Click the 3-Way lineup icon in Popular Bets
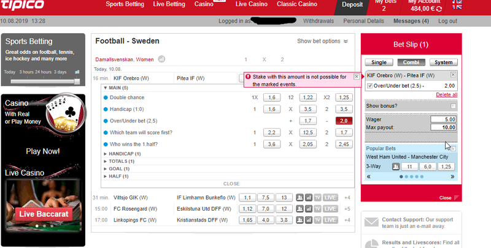This screenshot has height=248, width=491. click(396, 167)
